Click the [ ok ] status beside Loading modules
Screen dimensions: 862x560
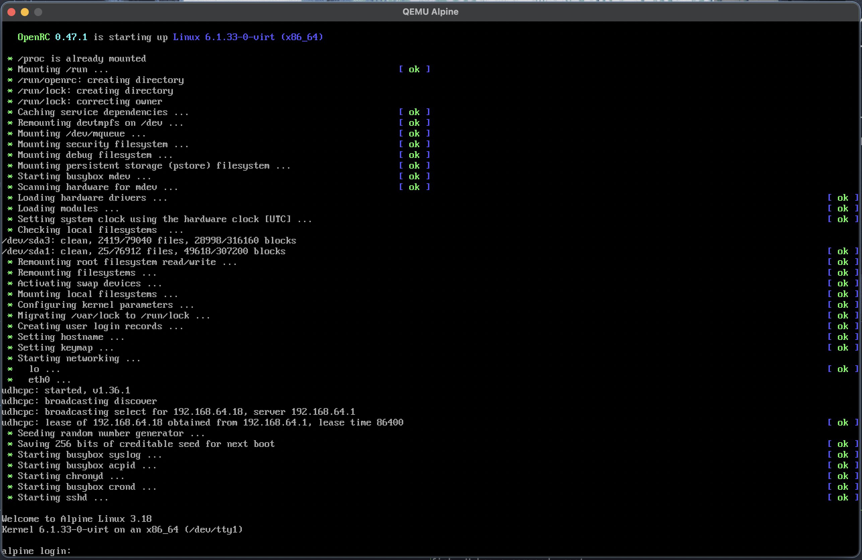(x=843, y=208)
